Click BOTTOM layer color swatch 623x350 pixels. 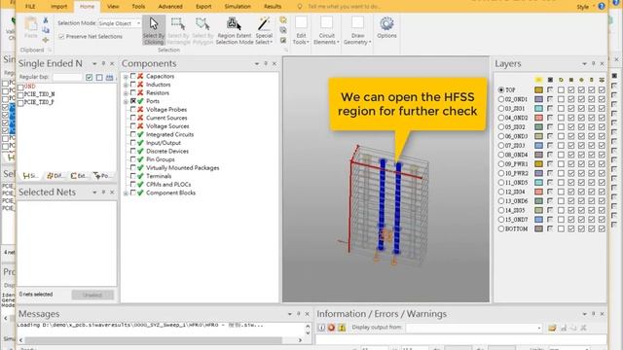coord(538,229)
